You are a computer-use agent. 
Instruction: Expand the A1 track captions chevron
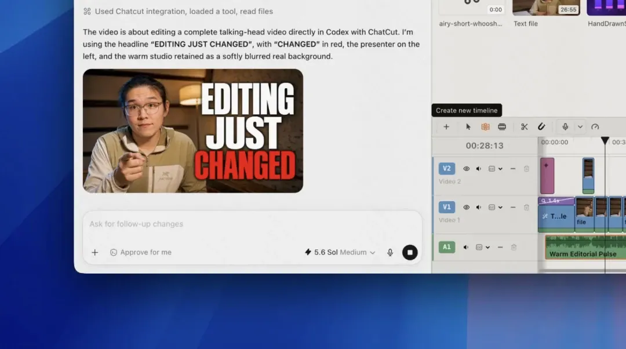point(487,248)
